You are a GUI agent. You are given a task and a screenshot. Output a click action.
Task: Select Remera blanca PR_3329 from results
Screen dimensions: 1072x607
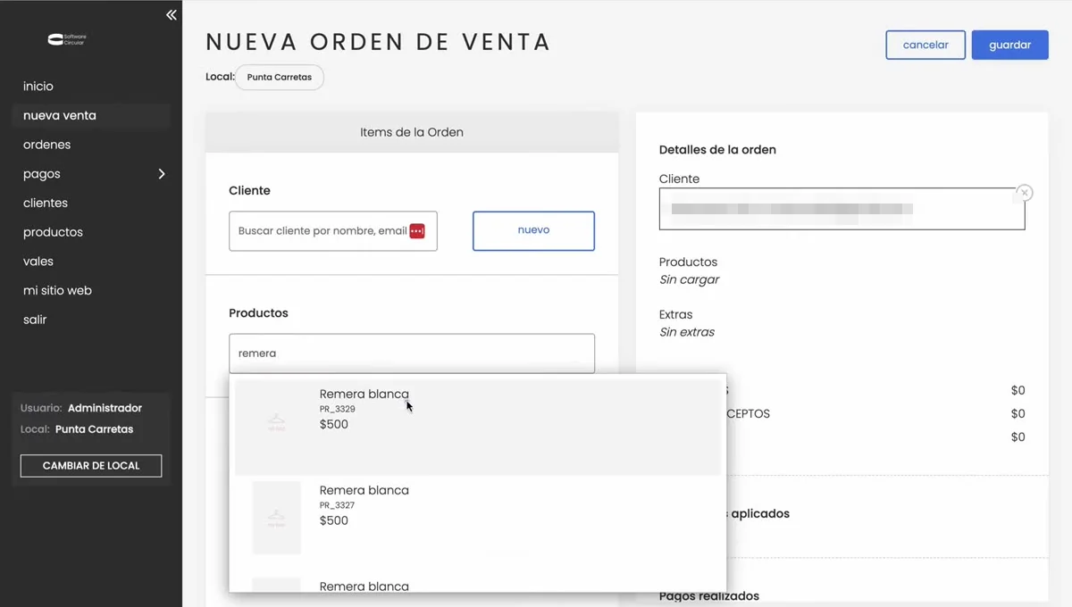(478, 427)
